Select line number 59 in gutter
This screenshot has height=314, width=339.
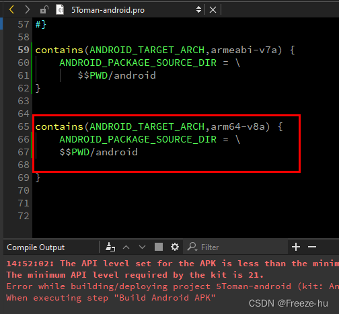[x=24, y=50]
